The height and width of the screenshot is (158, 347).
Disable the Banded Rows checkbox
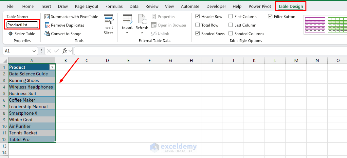198,34
